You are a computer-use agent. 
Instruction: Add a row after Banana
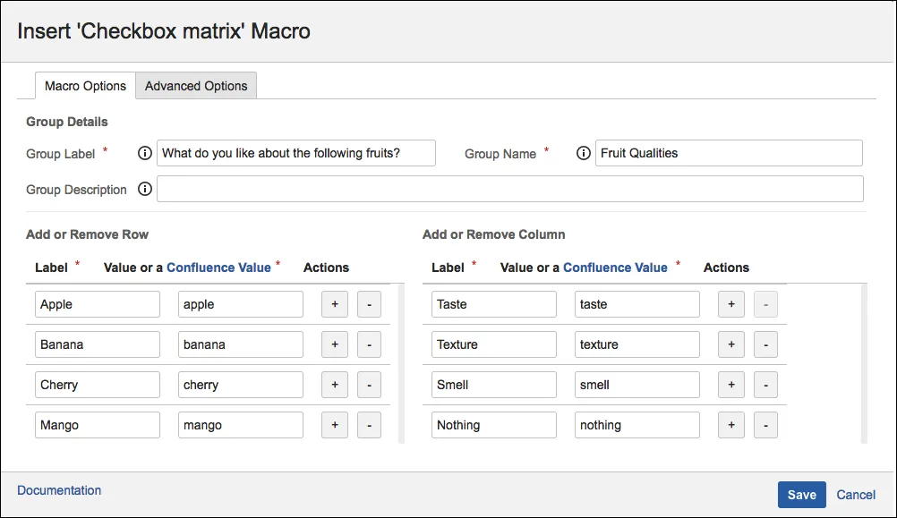pyautogui.click(x=335, y=344)
